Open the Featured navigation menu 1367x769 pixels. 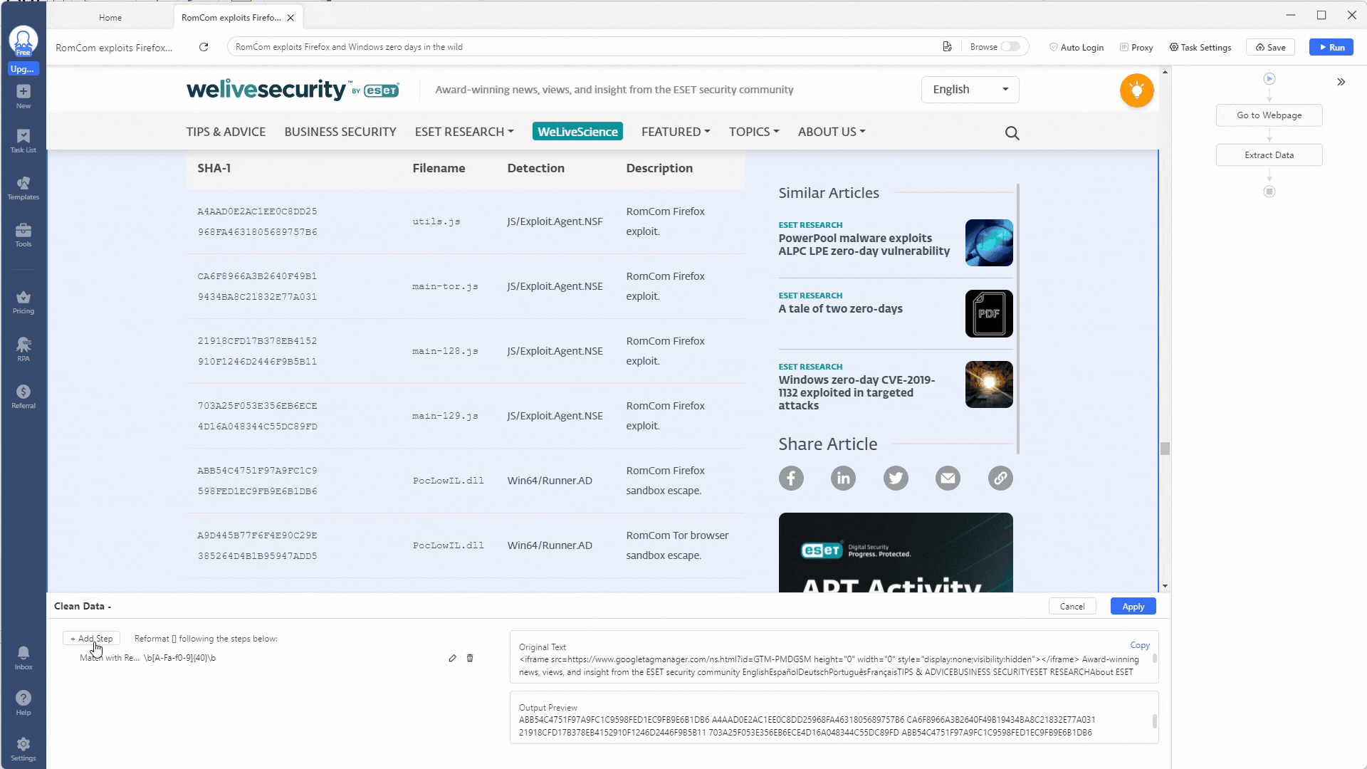[x=676, y=132]
